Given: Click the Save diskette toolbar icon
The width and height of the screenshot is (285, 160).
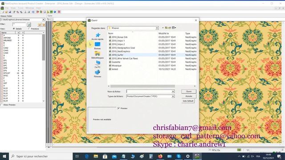Looking at the screenshot, I should click(x=10, y=12).
